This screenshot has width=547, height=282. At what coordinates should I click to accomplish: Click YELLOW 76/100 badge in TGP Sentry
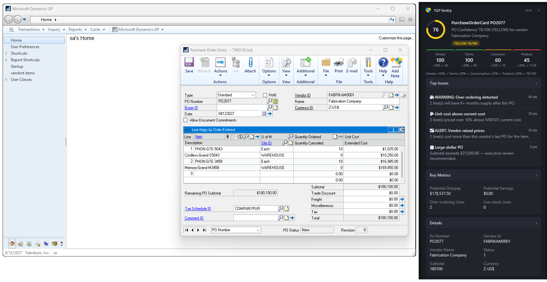click(x=465, y=43)
